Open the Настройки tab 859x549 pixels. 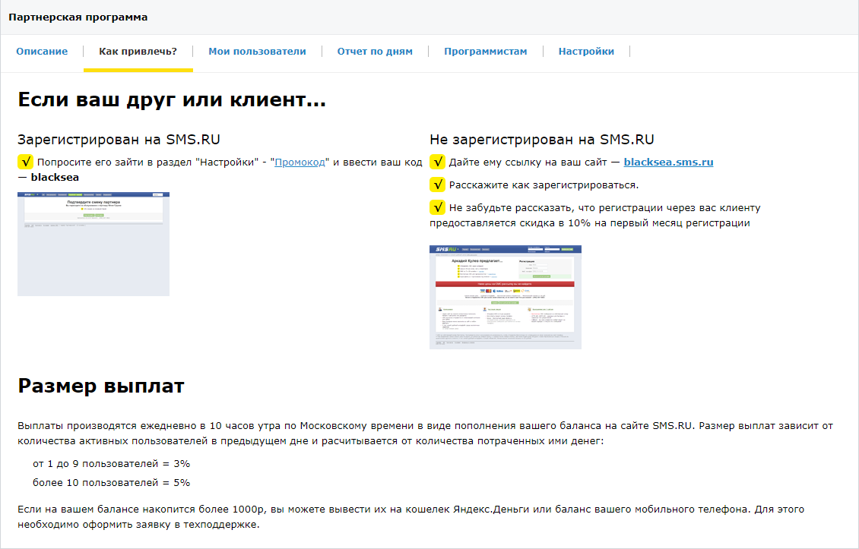point(586,52)
